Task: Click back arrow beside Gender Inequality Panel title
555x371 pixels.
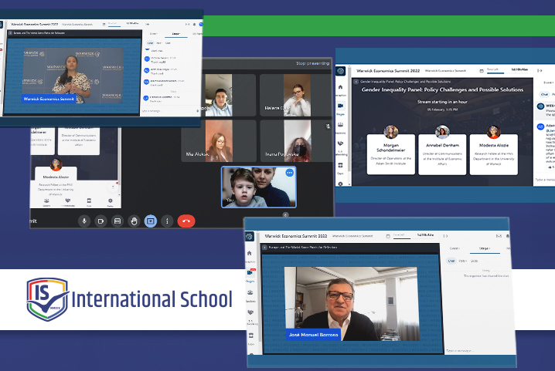Action: (355, 80)
